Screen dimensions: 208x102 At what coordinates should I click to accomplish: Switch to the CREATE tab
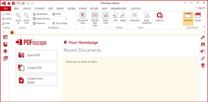27,9
